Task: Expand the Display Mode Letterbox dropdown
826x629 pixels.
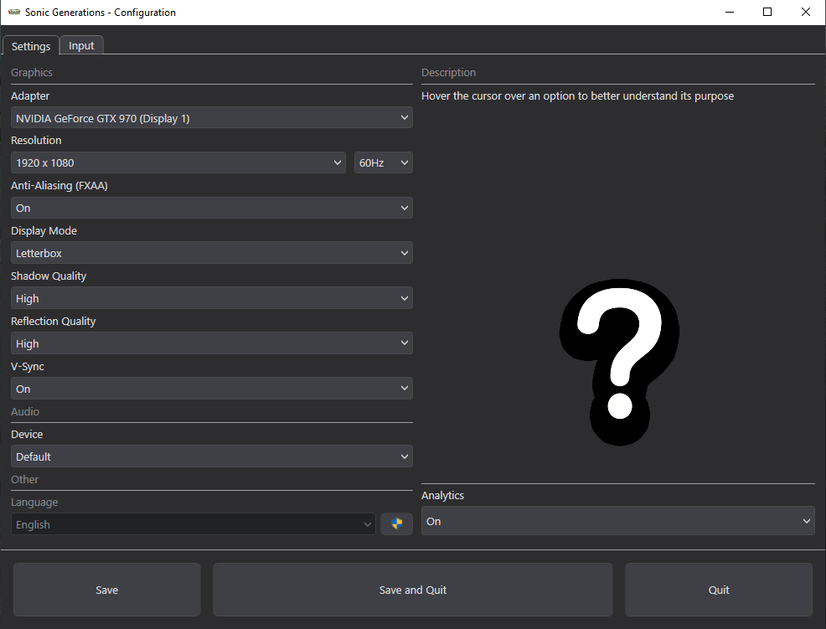Action: 212,253
